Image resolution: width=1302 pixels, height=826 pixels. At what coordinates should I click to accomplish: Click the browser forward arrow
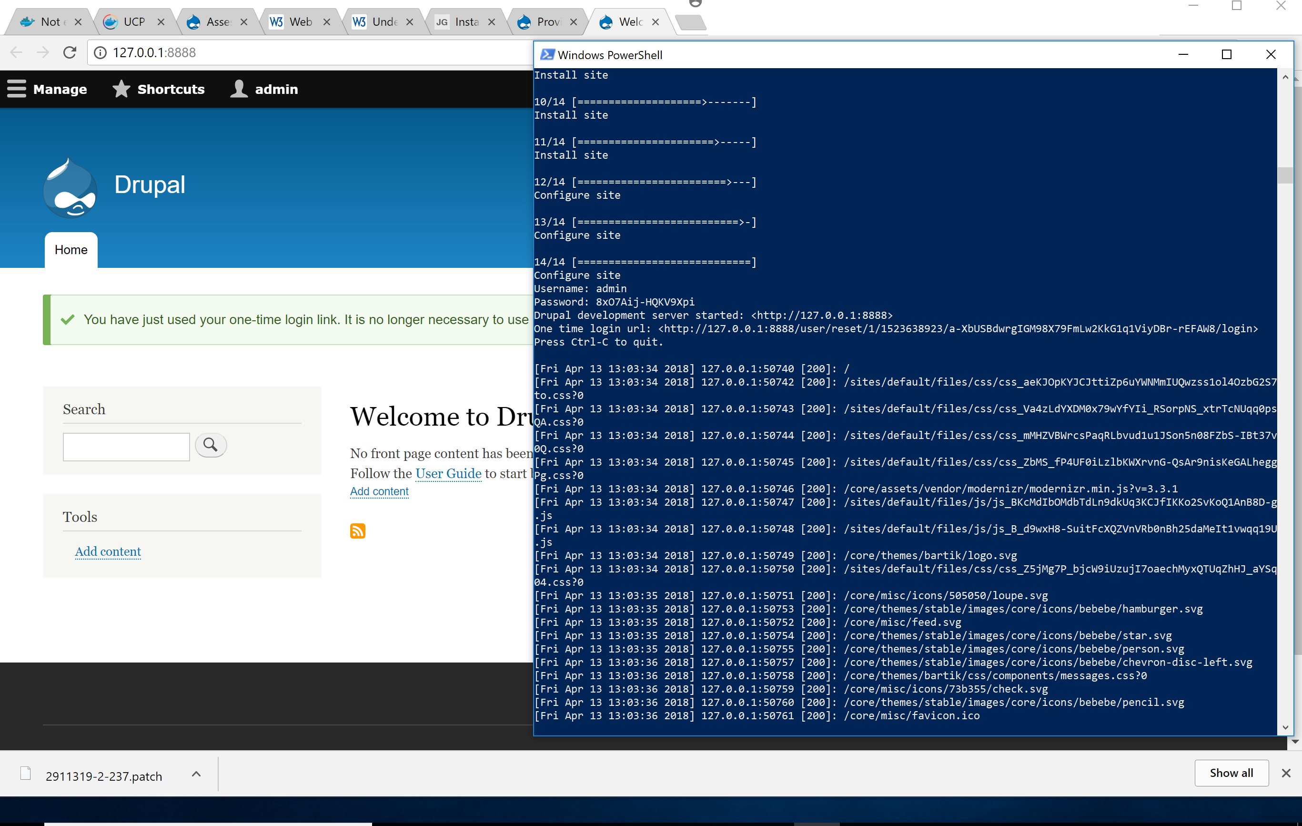(x=43, y=52)
